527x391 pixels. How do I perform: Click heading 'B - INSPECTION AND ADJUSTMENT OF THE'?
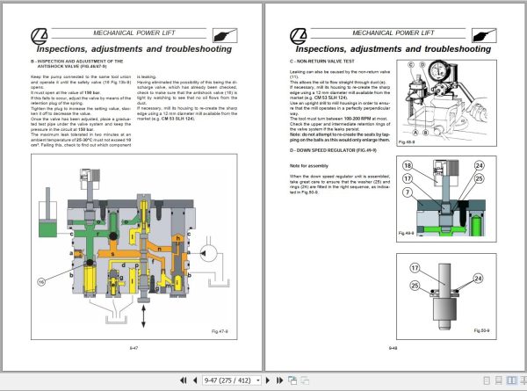coord(77,62)
